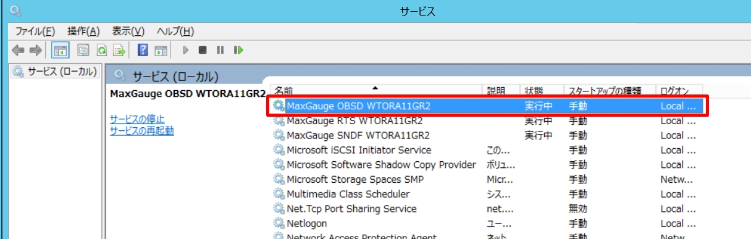Select サービス (ローカル) in the left tree
The image size is (751, 239).
click(54, 72)
